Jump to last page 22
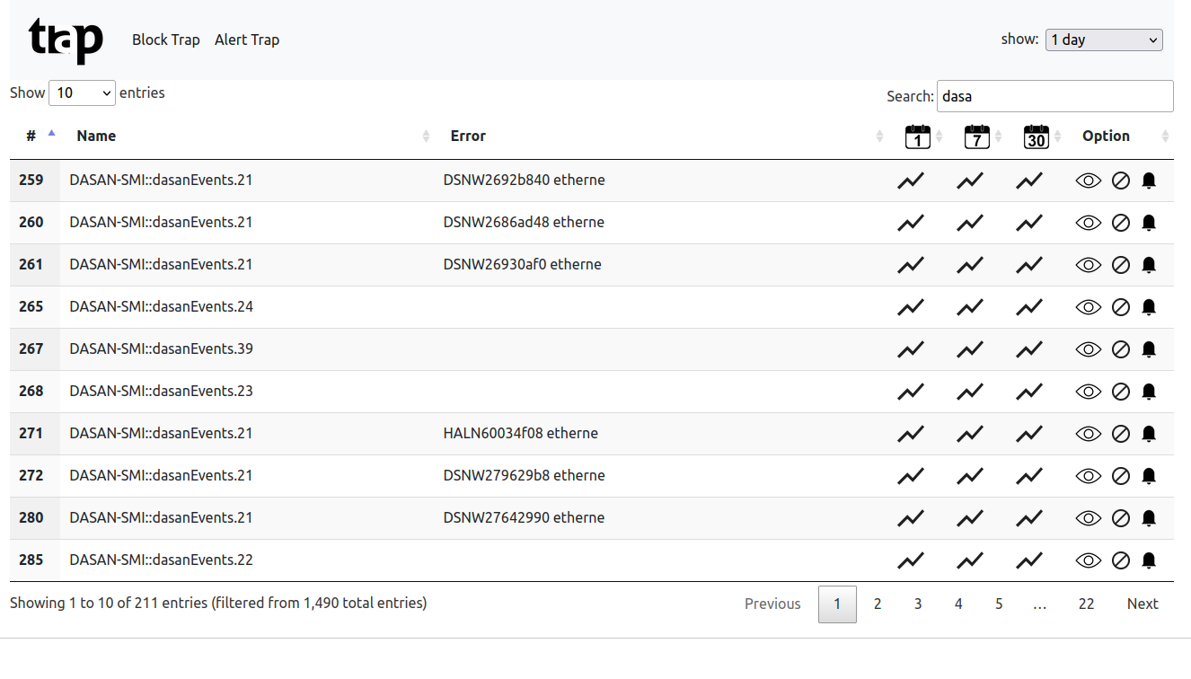Image resolution: width=1191 pixels, height=679 pixels. (1087, 604)
